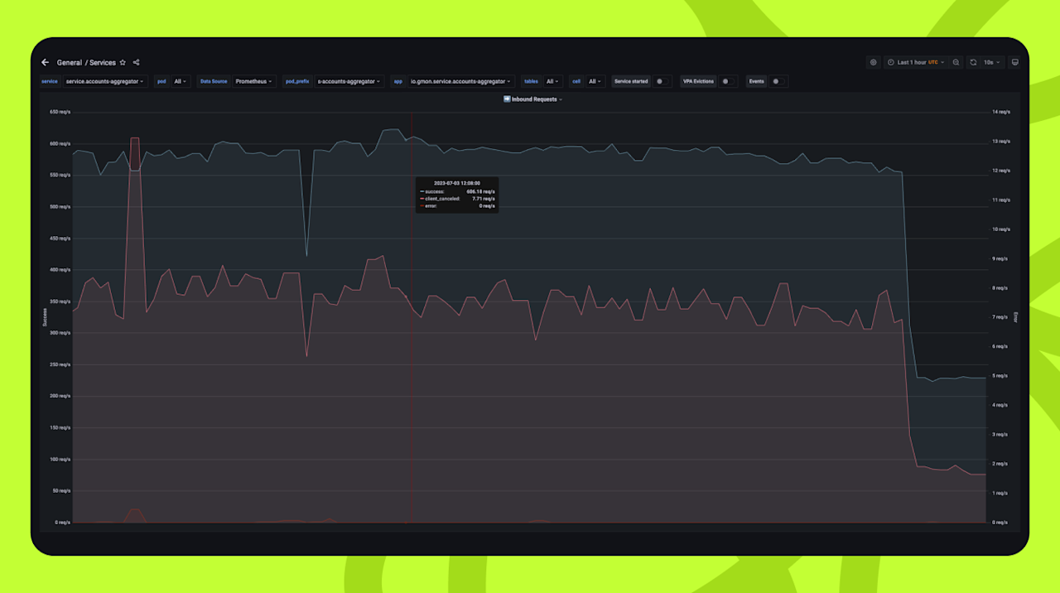Go back using the arrow icon
The width and height of the screenshot is (1060, 593).
(46, 62)
